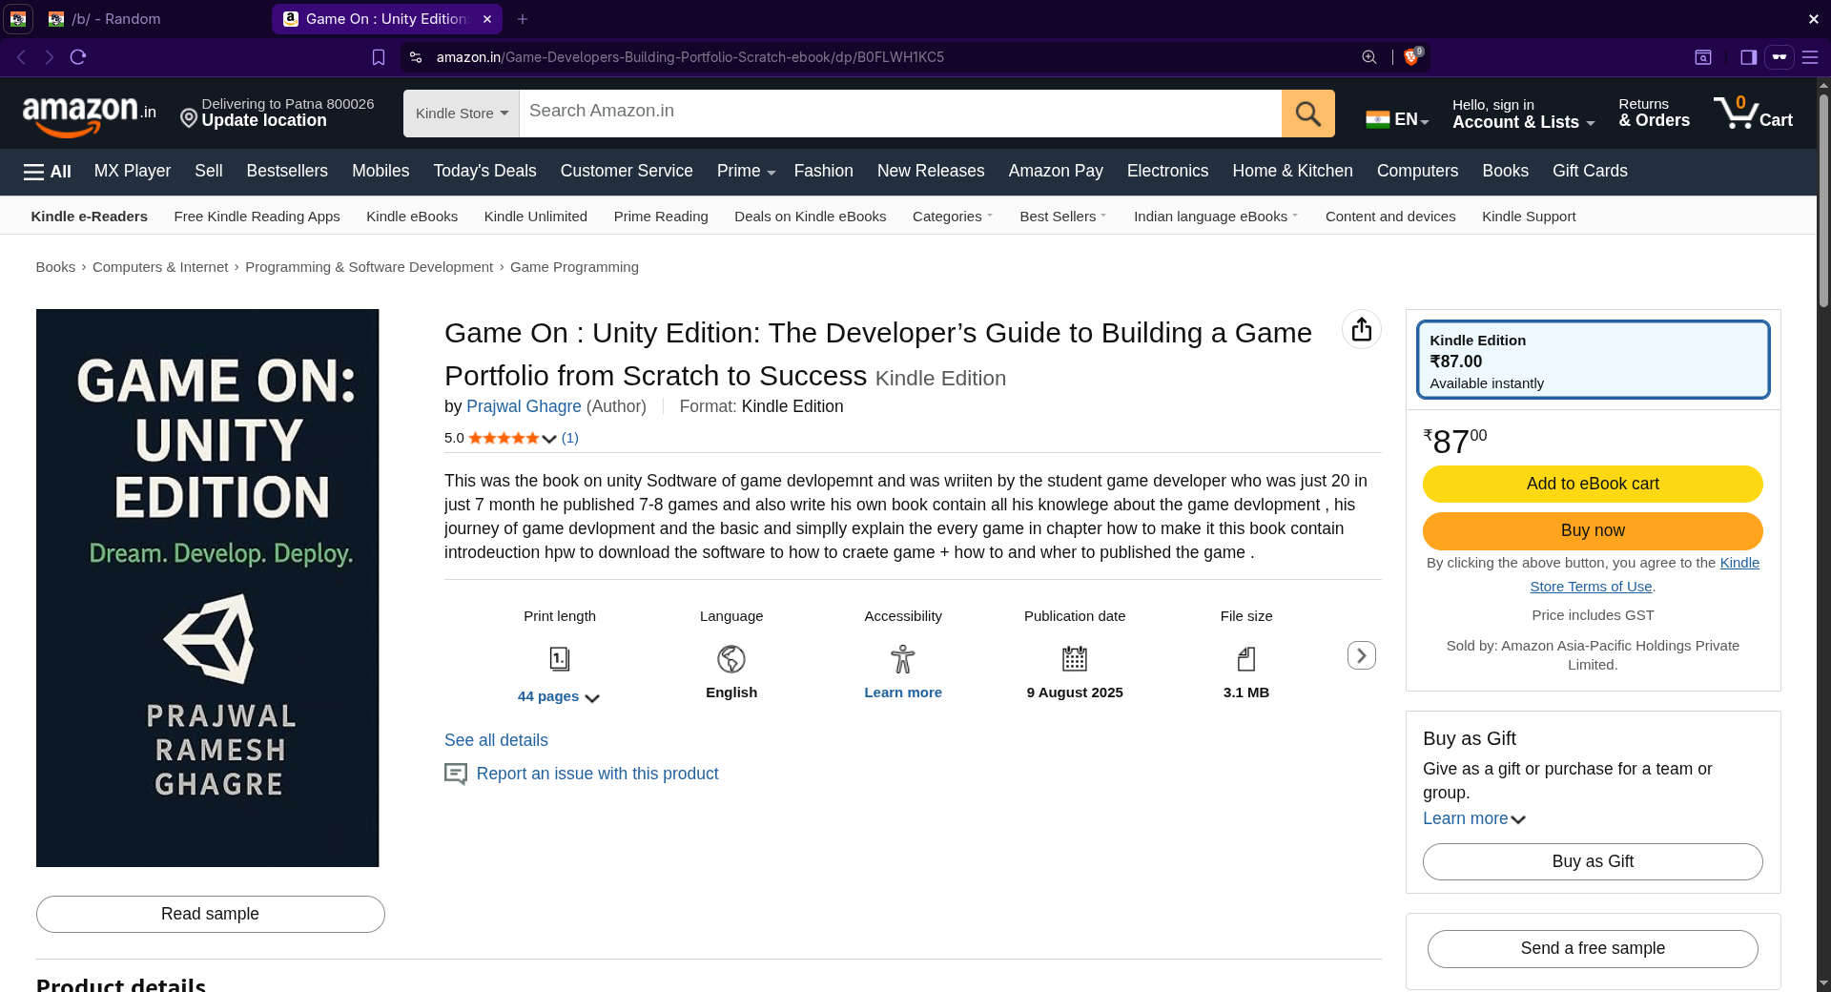Share this book via share icon

pos(1361,329)
